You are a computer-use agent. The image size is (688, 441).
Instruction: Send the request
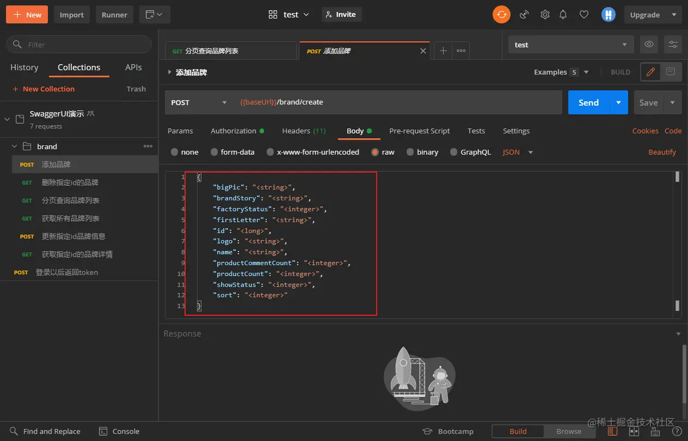pyautogui.click(x=588, y=102)
